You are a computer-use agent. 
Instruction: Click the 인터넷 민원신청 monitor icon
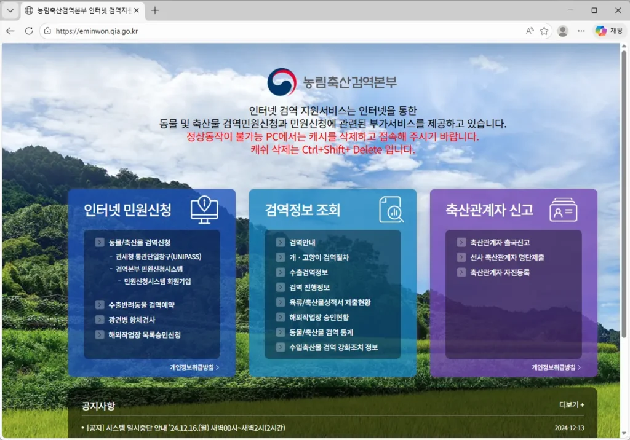204,210
